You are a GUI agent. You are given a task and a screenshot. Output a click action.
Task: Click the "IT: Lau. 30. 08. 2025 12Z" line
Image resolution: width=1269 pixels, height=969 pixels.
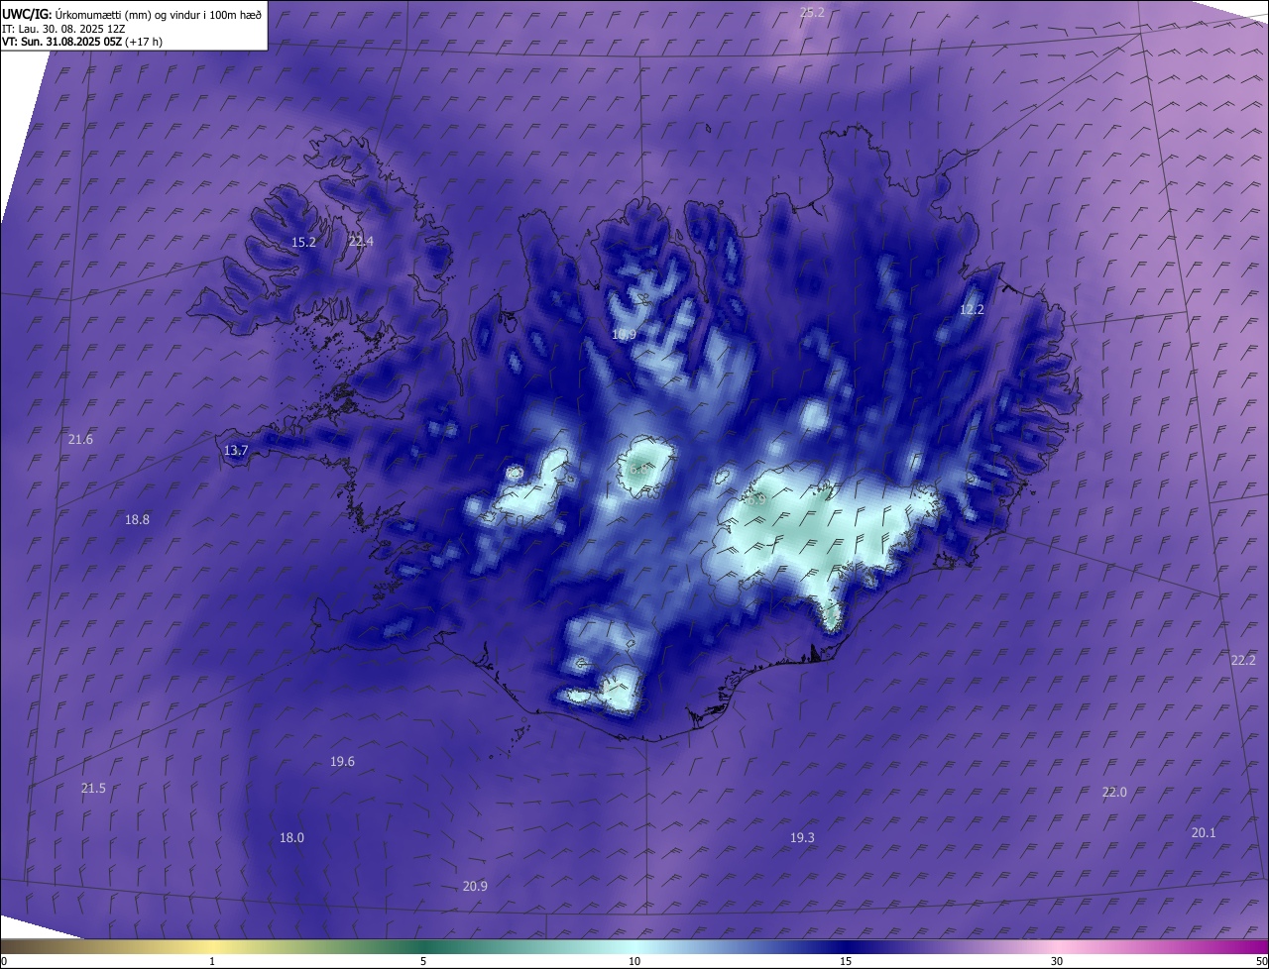point(63,29)
